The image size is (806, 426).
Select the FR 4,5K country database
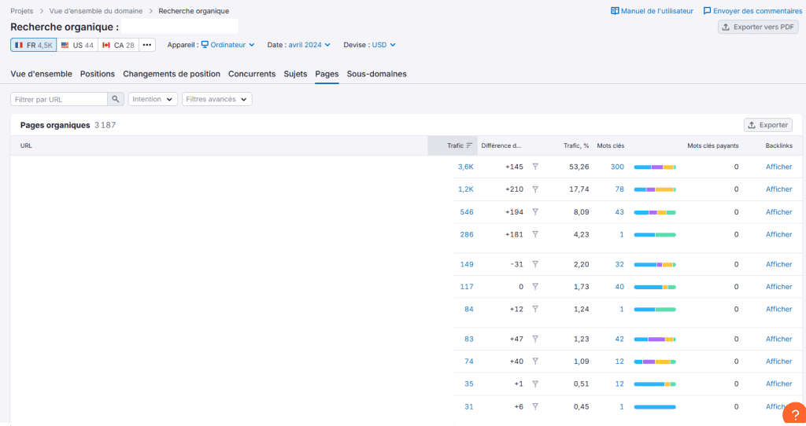[33, 45]
